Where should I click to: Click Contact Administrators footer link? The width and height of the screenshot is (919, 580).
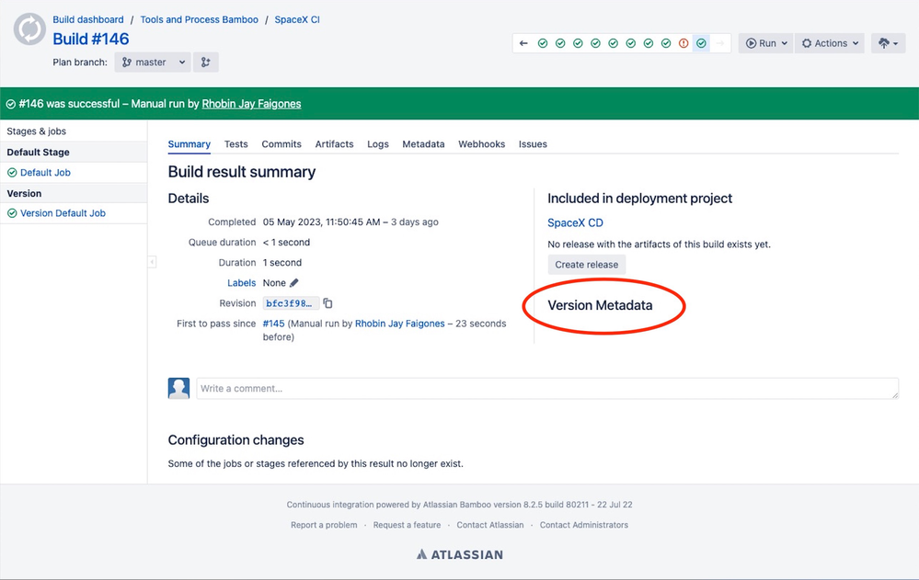tap(584, 525)
